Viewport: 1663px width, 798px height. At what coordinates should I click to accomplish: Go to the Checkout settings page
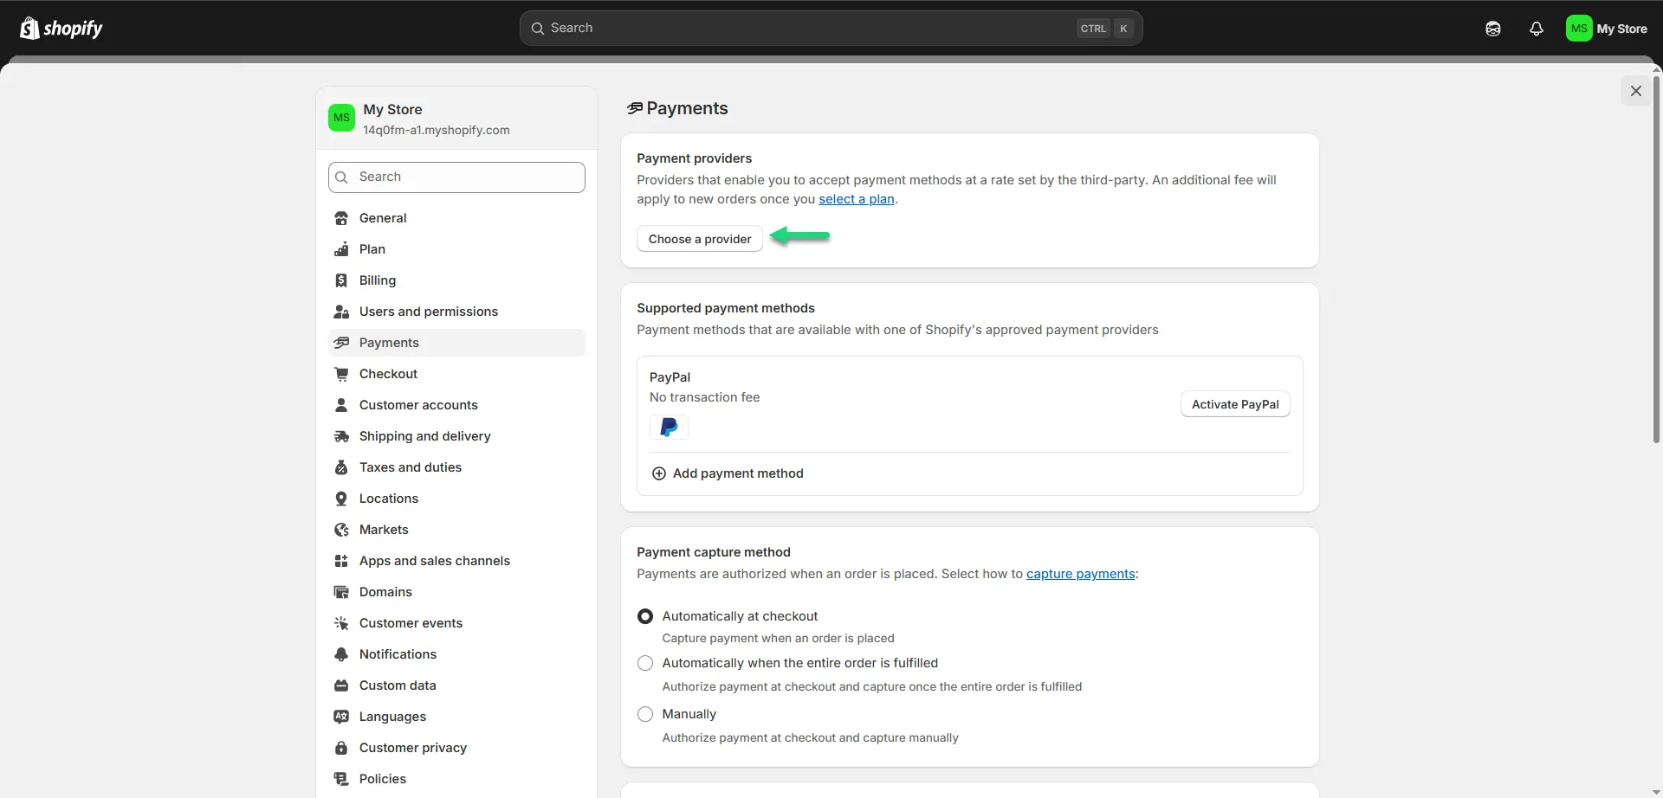click(x=388, y=374)
